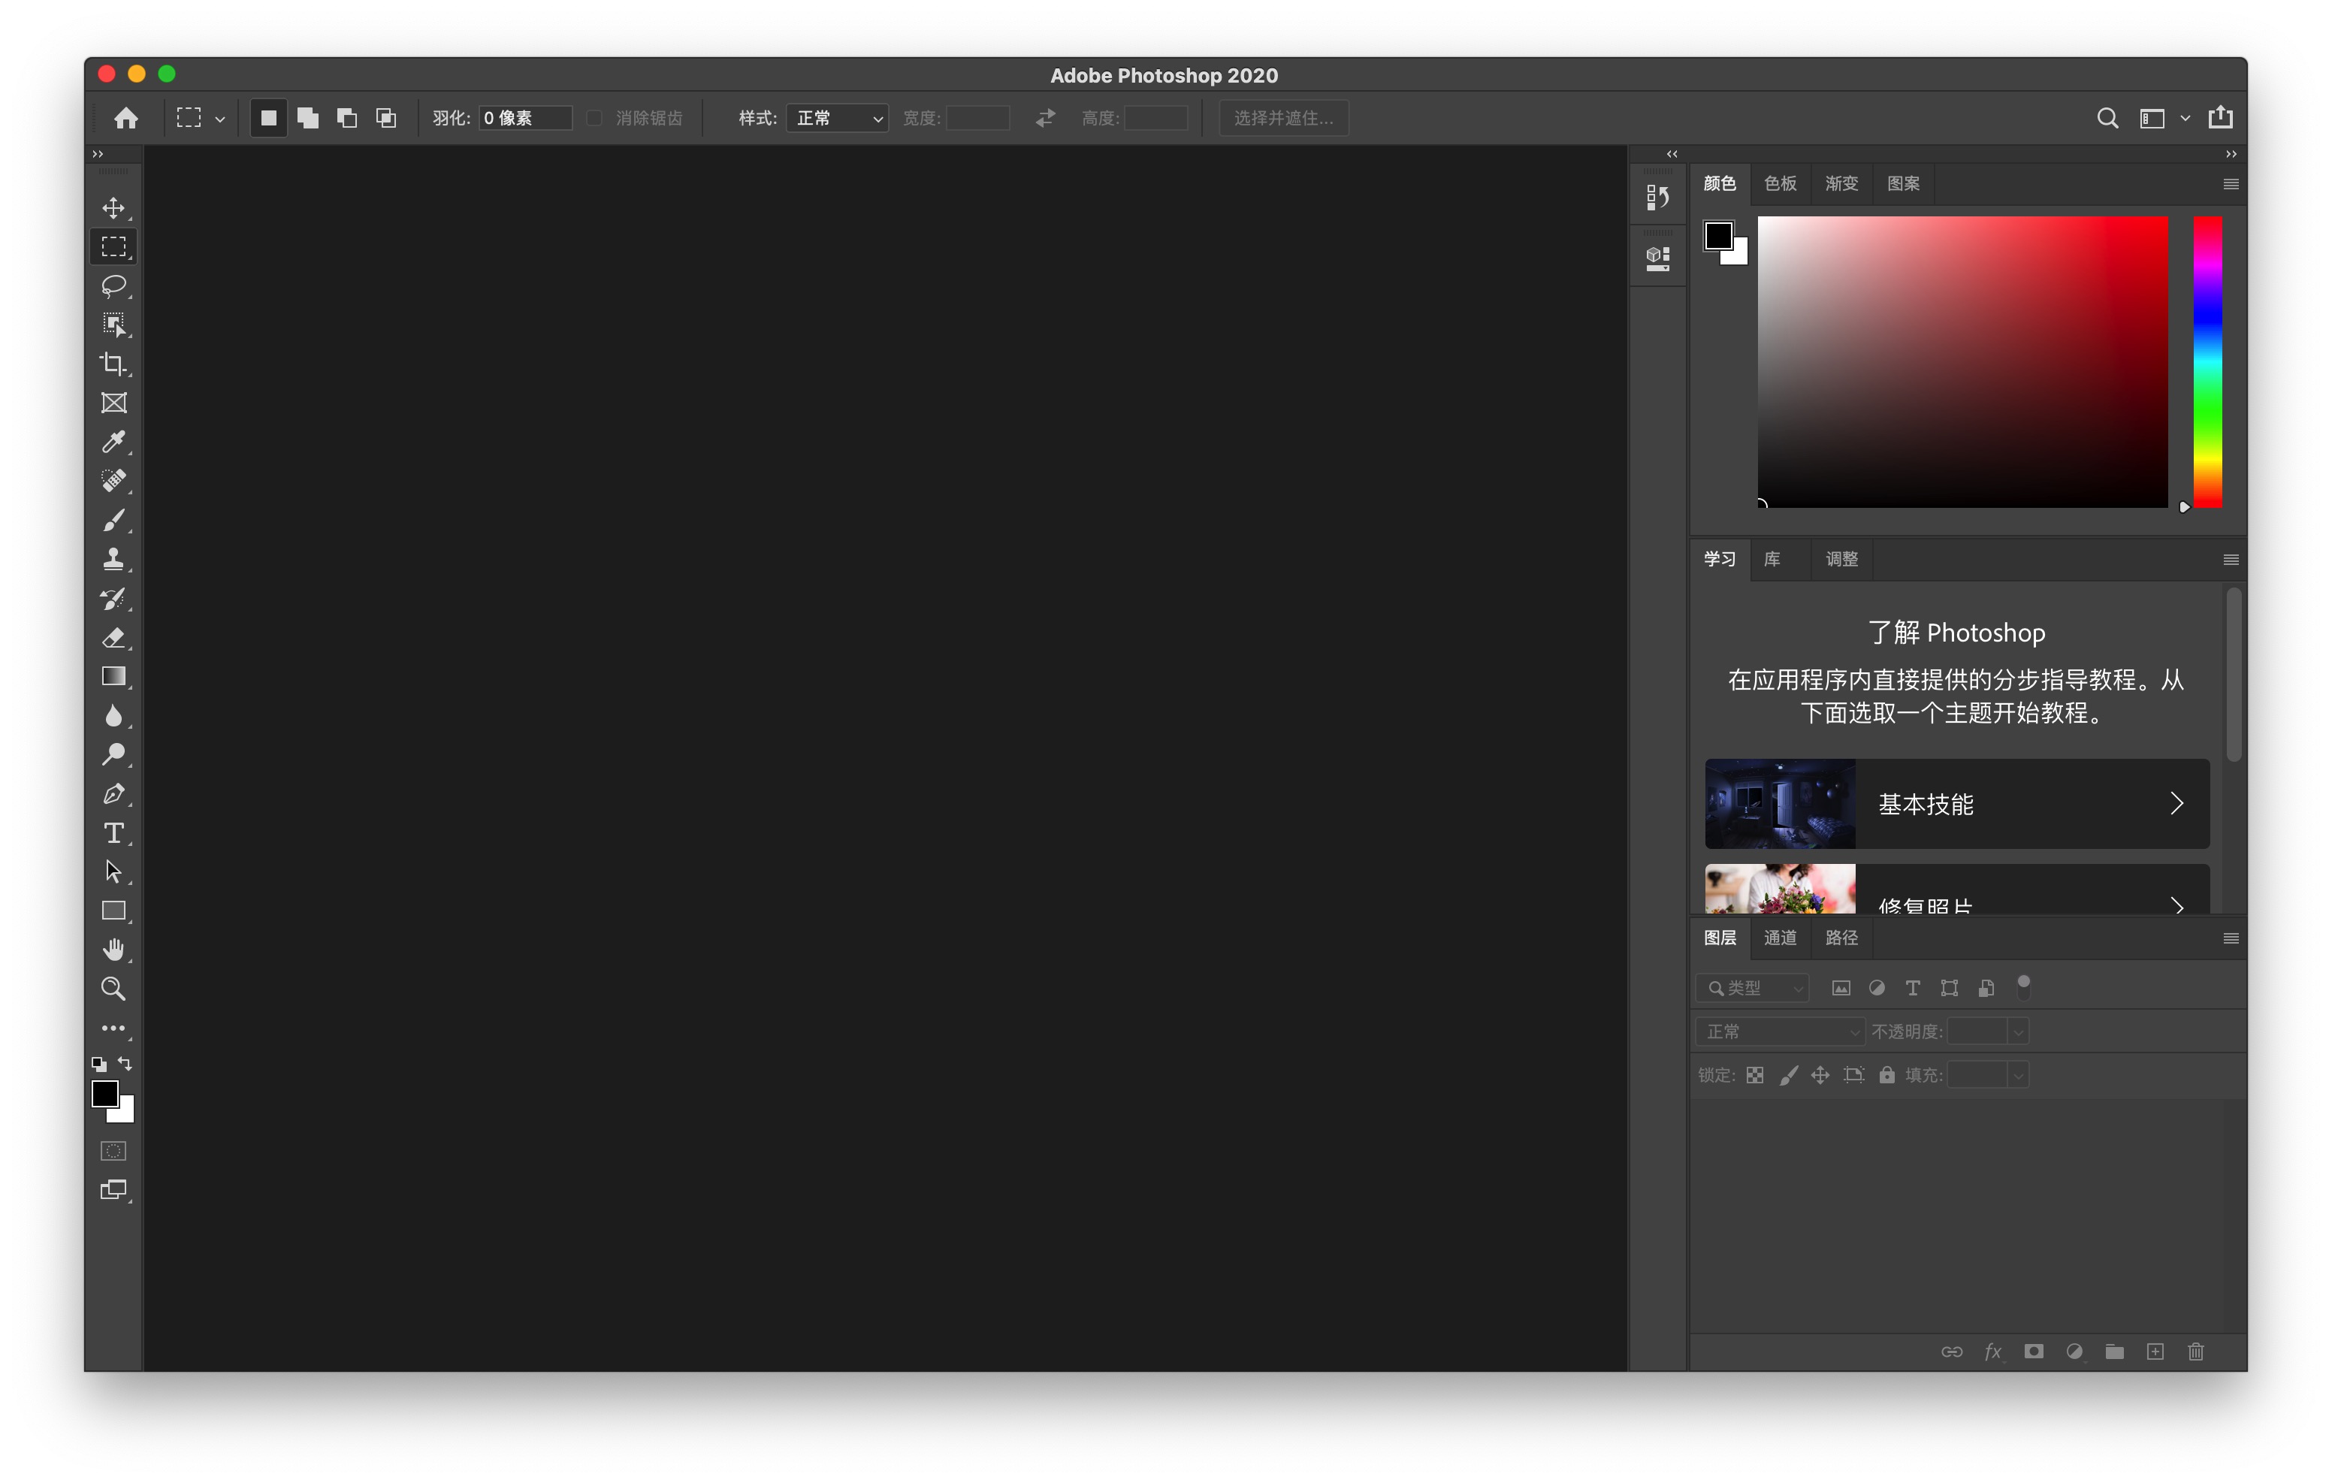Select the Path Selection tool
Image resolution: width=2332 pixels, height=1483 pixels.
(113, 871)
